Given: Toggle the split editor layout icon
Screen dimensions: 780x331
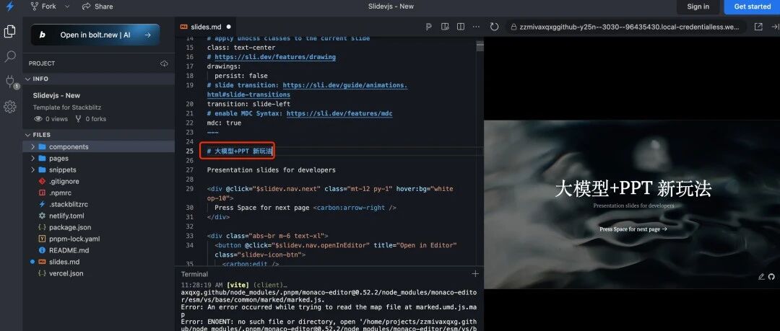Looking at the screenshot, I should [x=461, y=27].
